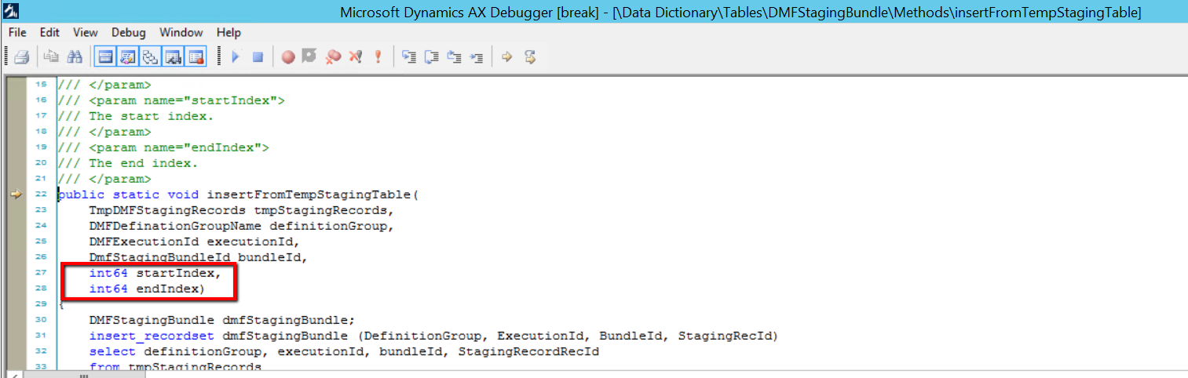The image size is (1188, 378).
Task: Click 'TmpDMFStagingRecords' type on line 23
Action: click(167, 210)
